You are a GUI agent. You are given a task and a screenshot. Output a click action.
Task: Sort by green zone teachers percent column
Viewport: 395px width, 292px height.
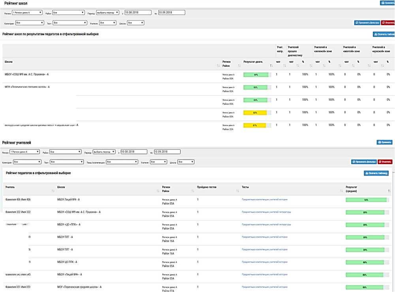340,66
